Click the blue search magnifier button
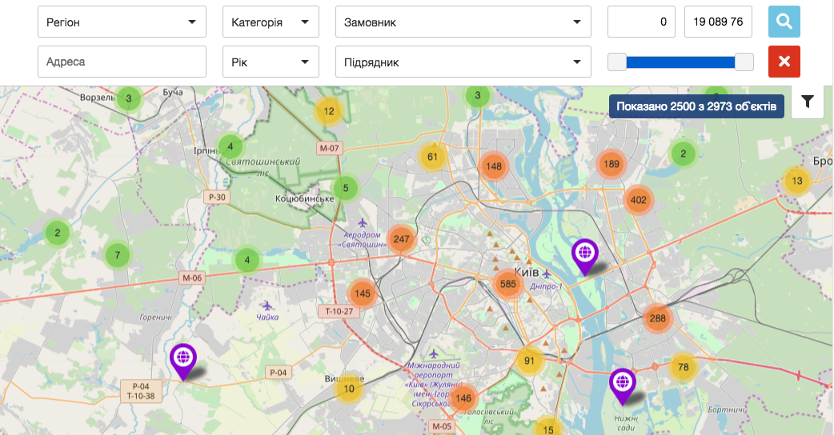Image resolution: width=834 pixels, height=435 pixels. pyautogui.click(x=784, y=22)
